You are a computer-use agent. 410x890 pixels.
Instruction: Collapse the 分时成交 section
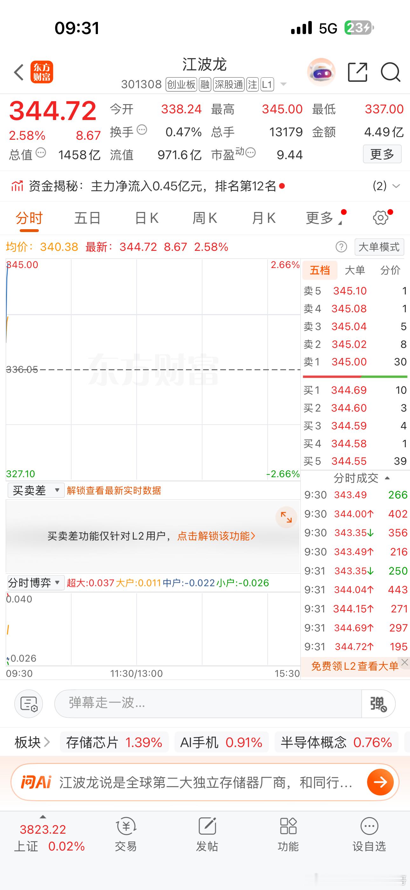[x=387, y=478]
